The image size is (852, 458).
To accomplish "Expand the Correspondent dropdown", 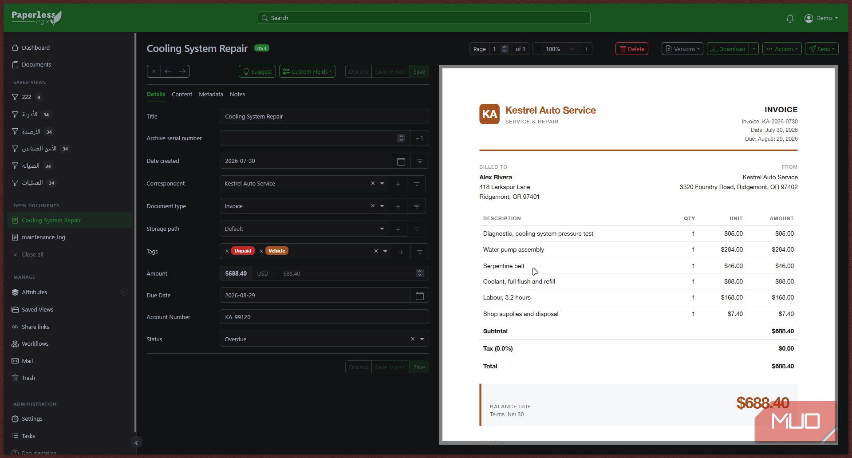I will [382, 183].
